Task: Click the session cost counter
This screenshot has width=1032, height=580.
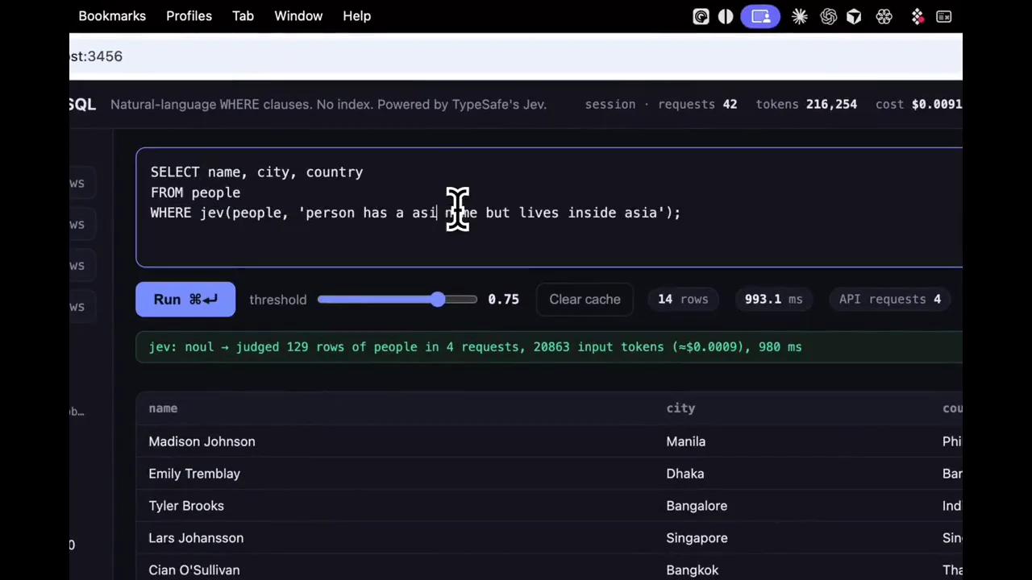Action: tap(918, 104)
